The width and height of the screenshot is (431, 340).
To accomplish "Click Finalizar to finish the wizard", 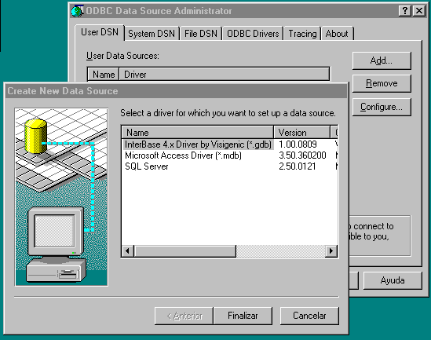I will 243,316.
